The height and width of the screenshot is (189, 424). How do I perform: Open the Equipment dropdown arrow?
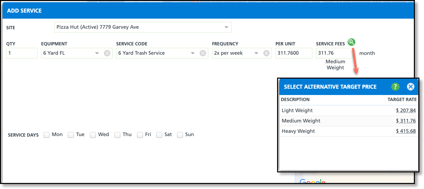tap(97, 53)
